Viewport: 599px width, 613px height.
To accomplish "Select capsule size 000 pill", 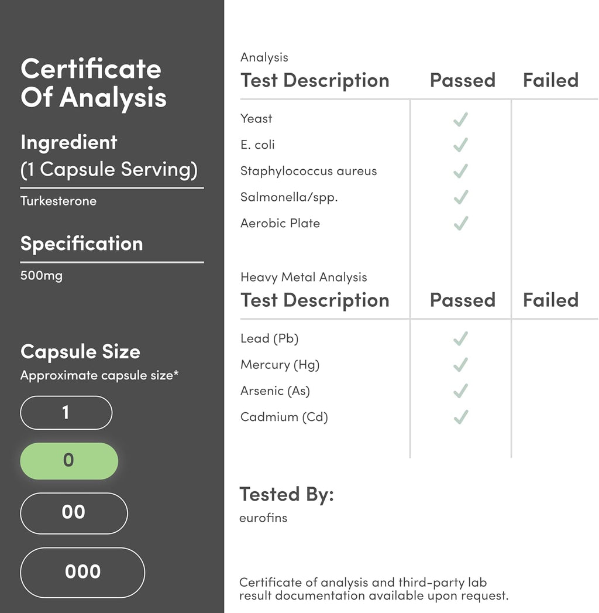I will click(82, 572).
